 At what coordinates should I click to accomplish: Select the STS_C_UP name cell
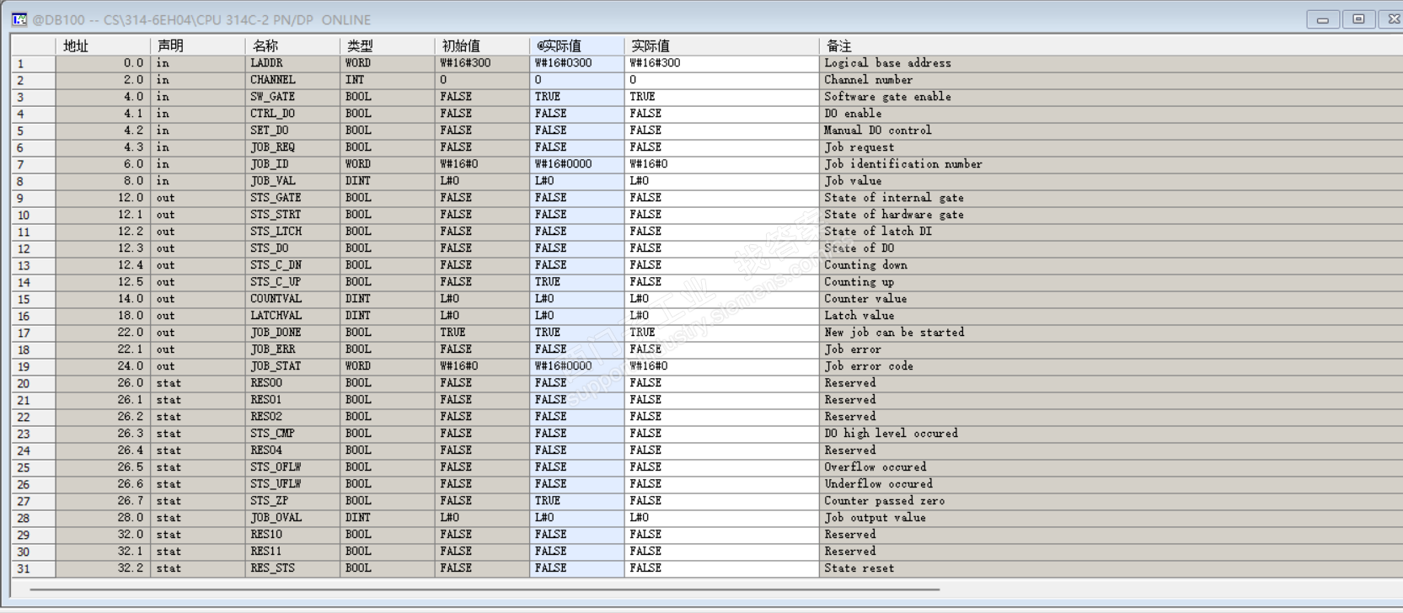292,282
